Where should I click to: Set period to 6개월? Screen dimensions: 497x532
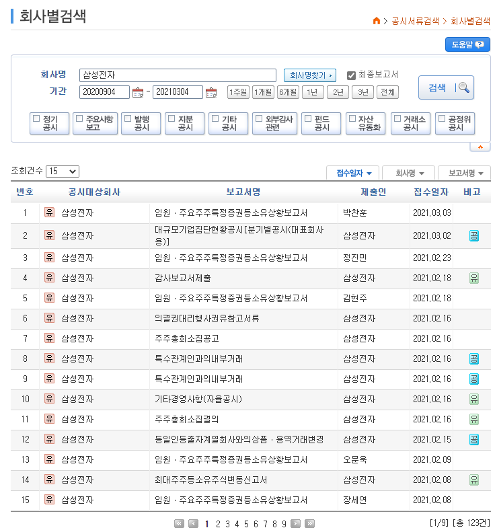click(x=288, y=92)
